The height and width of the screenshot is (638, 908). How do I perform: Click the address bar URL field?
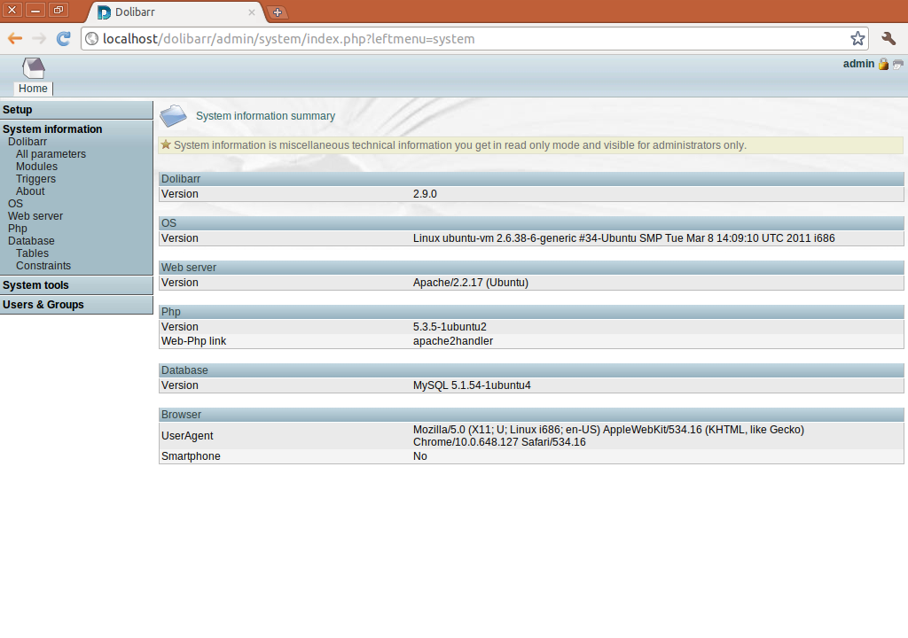[474, 39]
